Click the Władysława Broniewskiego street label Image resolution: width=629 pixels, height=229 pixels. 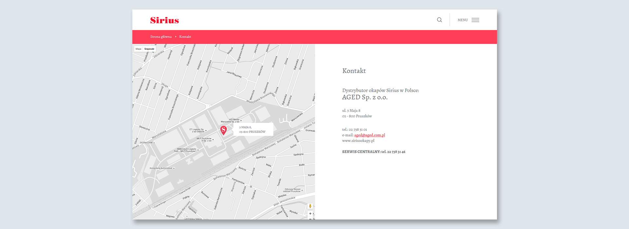click(261, 97)
